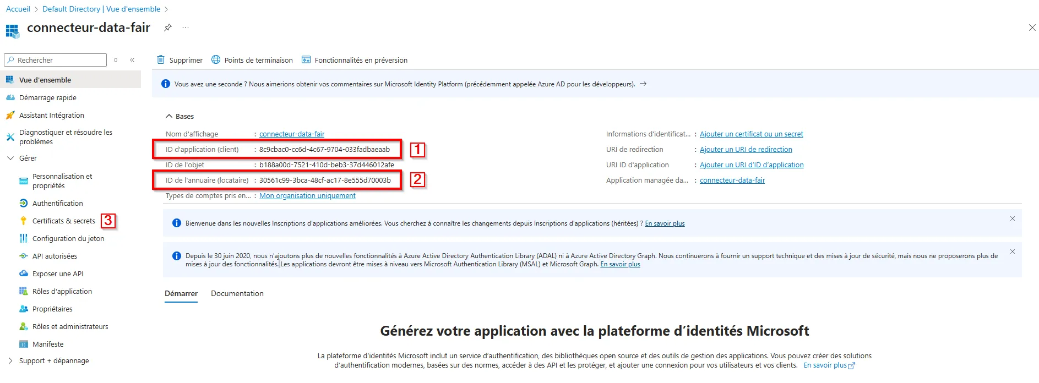Collapse the sidebar with double chevron

click(x=132, y=60)
